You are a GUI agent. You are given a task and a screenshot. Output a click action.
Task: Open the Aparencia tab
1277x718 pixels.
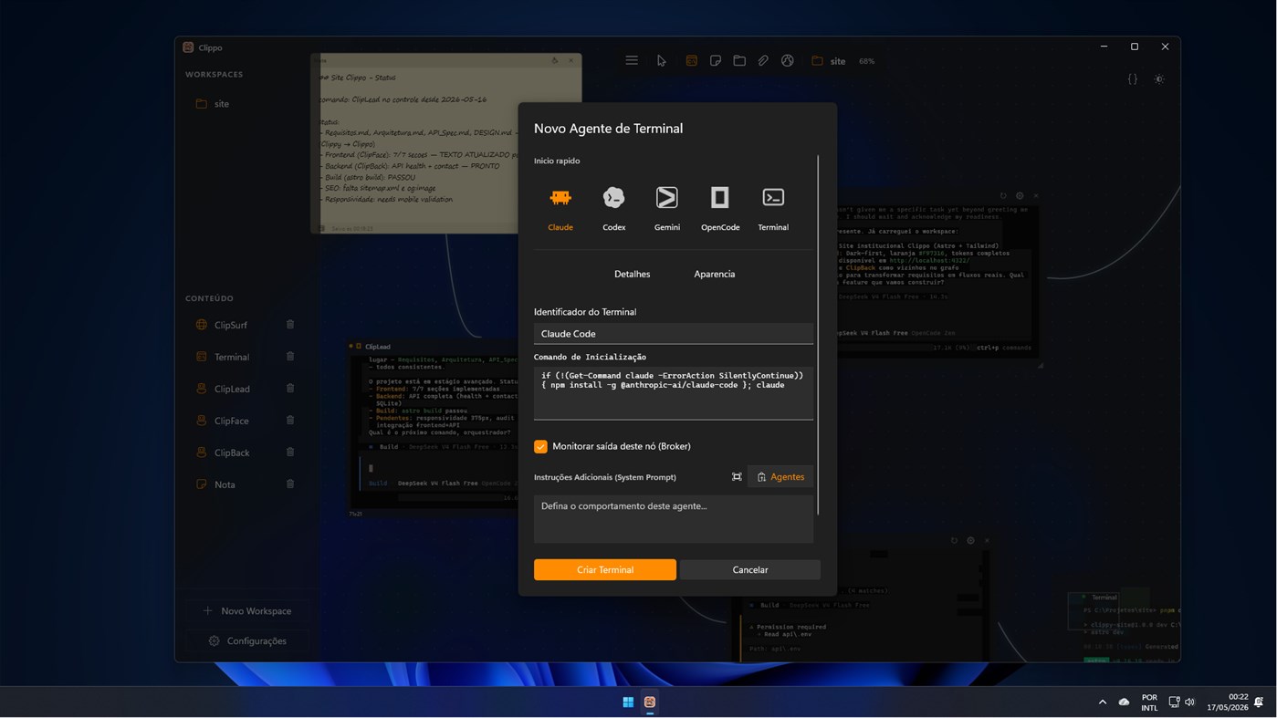[714, 274]
